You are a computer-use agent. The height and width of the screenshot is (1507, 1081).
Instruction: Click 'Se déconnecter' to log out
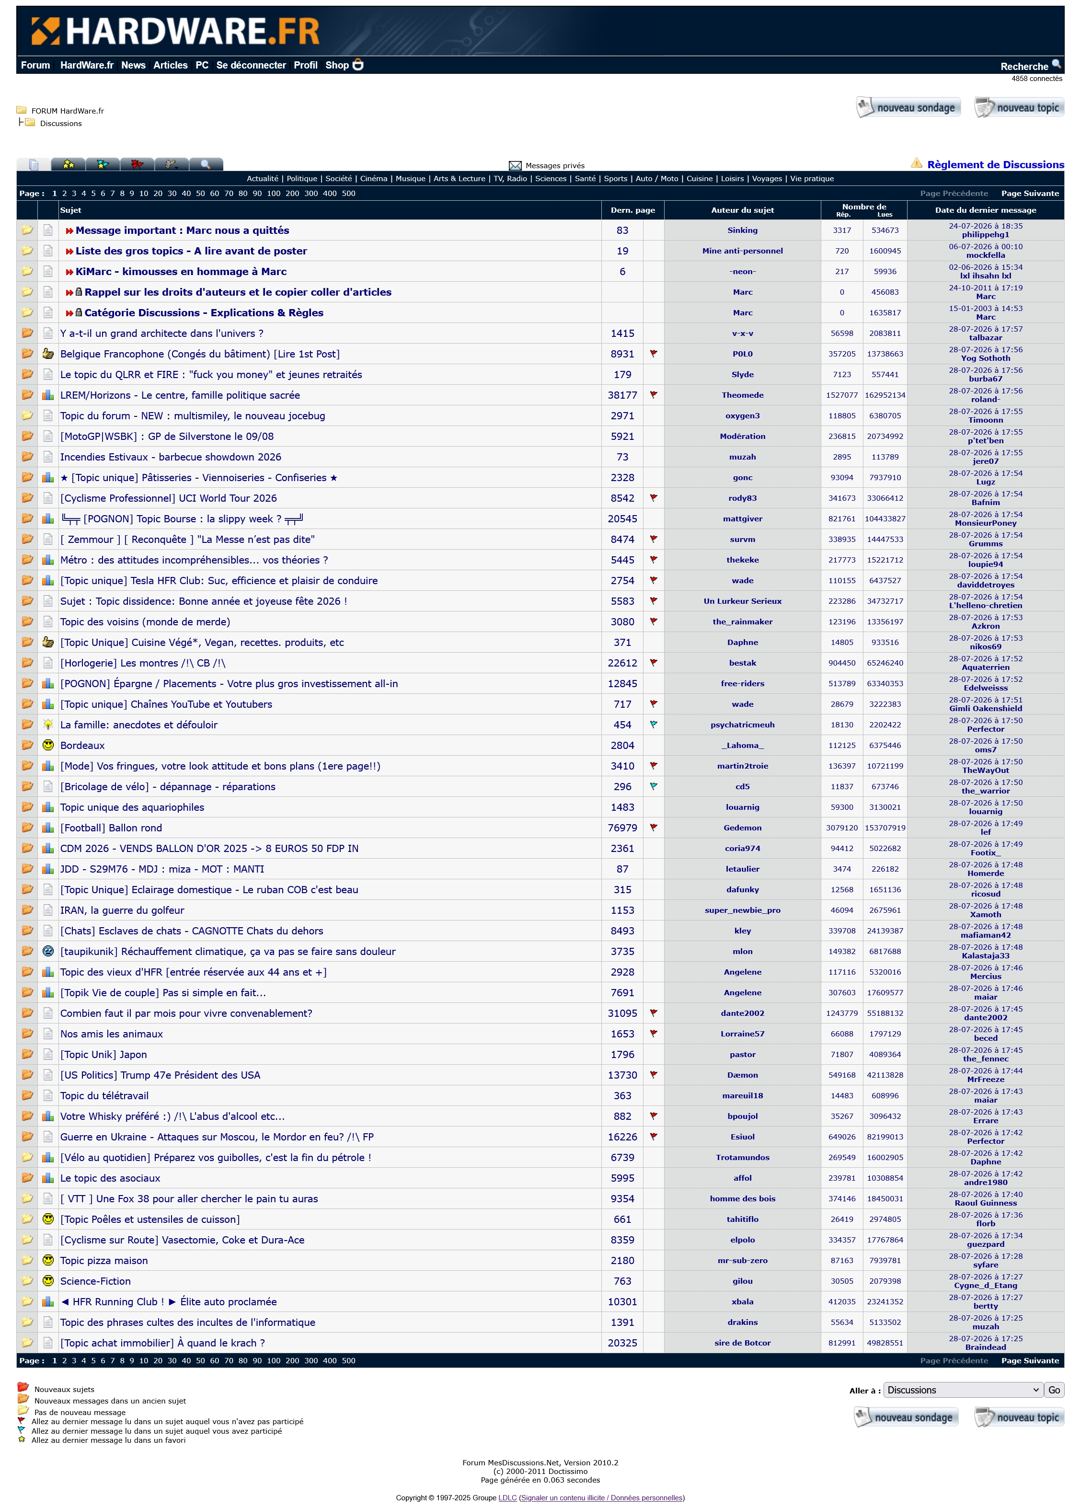(x=251, y=65)
